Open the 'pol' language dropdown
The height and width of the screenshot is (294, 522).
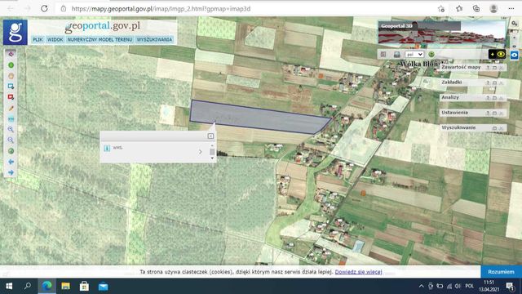pos(414,54)
